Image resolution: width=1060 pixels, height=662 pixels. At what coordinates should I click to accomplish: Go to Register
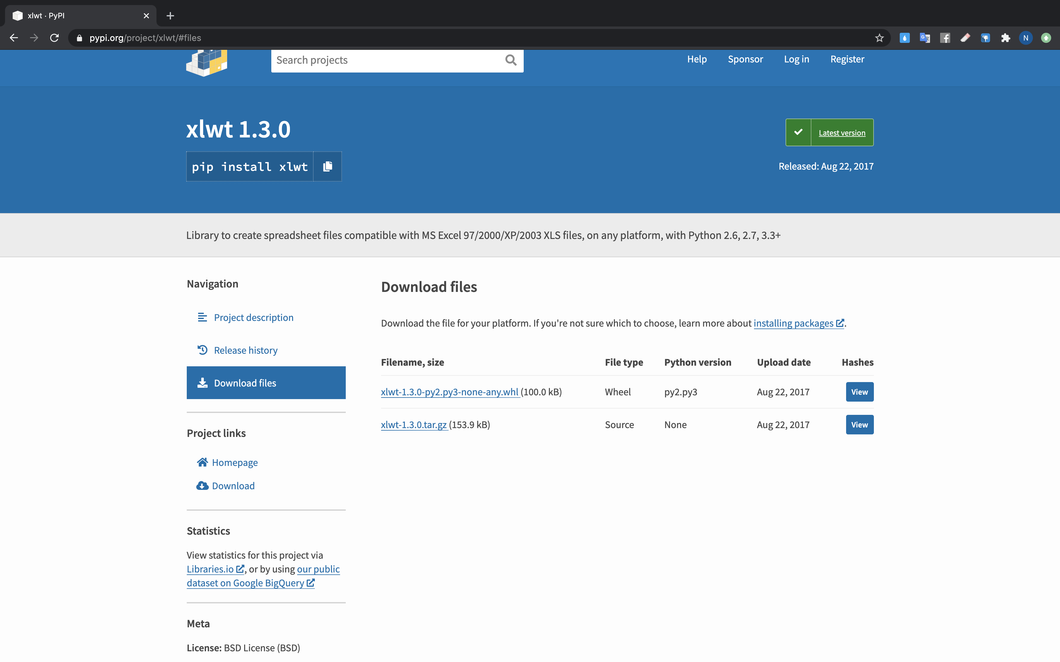pos(847,59)
